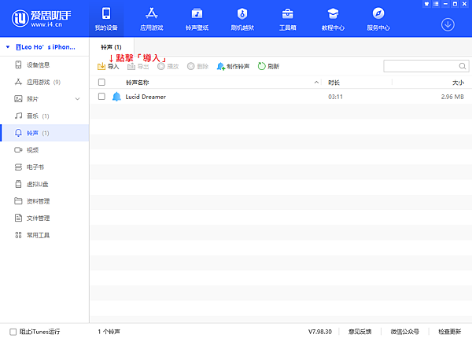
Task: Open the 我的设备 section
Action: click(106, 19)
